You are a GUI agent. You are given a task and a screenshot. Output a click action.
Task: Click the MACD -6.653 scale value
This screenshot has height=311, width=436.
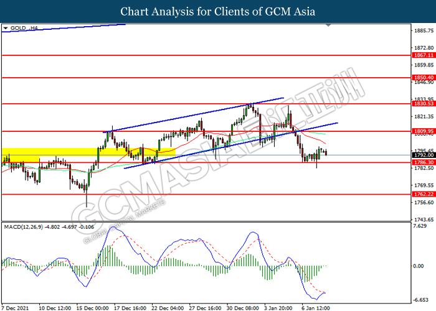[420, 300]
